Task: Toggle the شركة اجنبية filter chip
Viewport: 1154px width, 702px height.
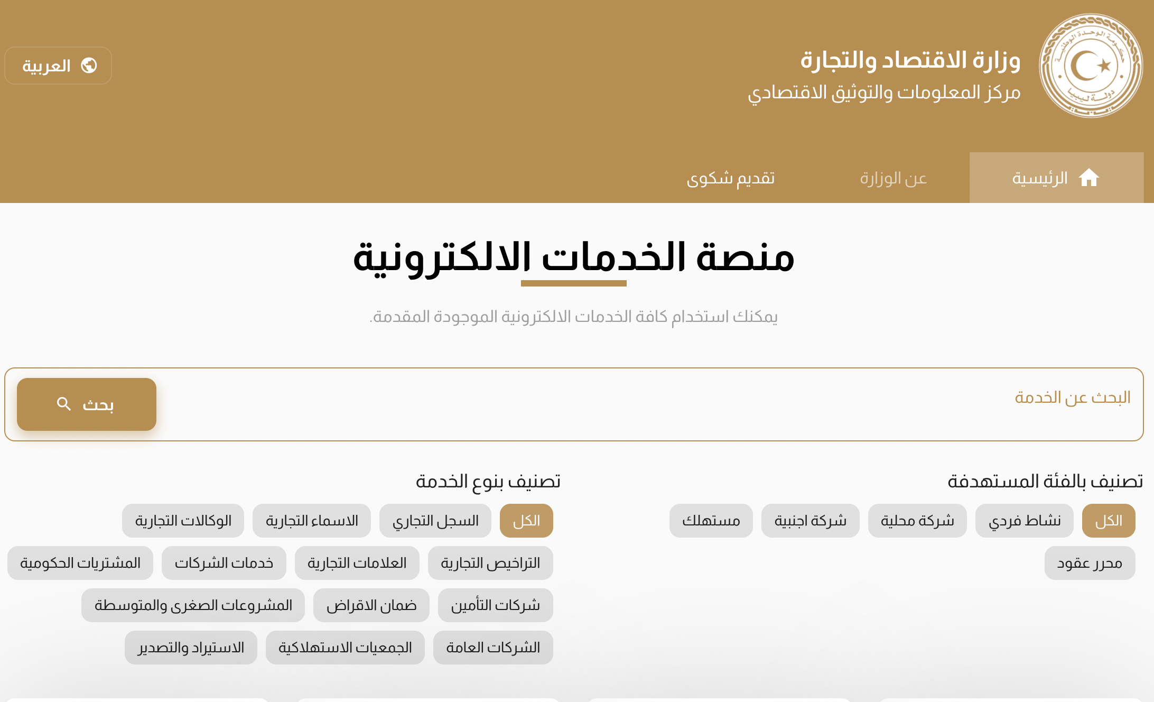Action: [810, 521]
